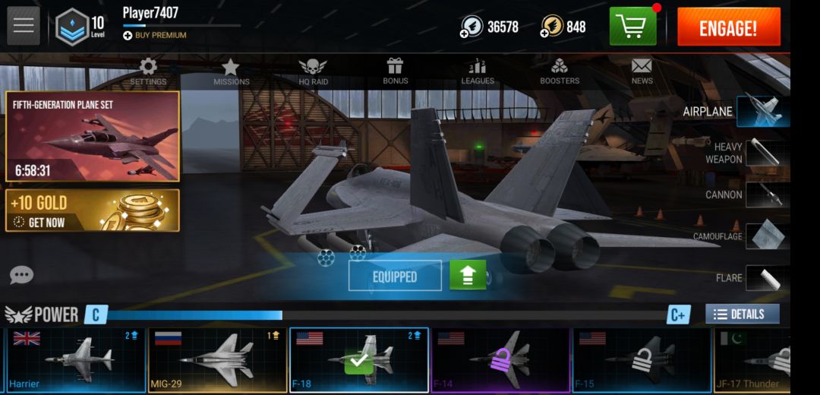The height and width of the screenshot is (395, 820).
Task: Expand the power DETAILS list
Action: (x=742, y=314)
